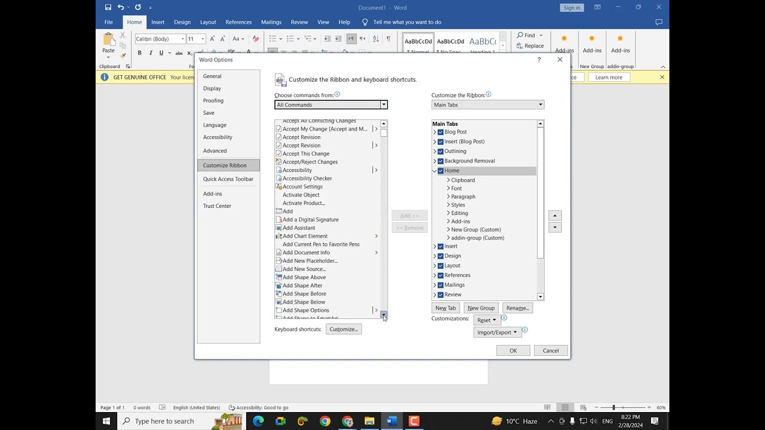Click the Redo icon in title bar
This screenshot has width=765, height=430.
coord(138,7)
